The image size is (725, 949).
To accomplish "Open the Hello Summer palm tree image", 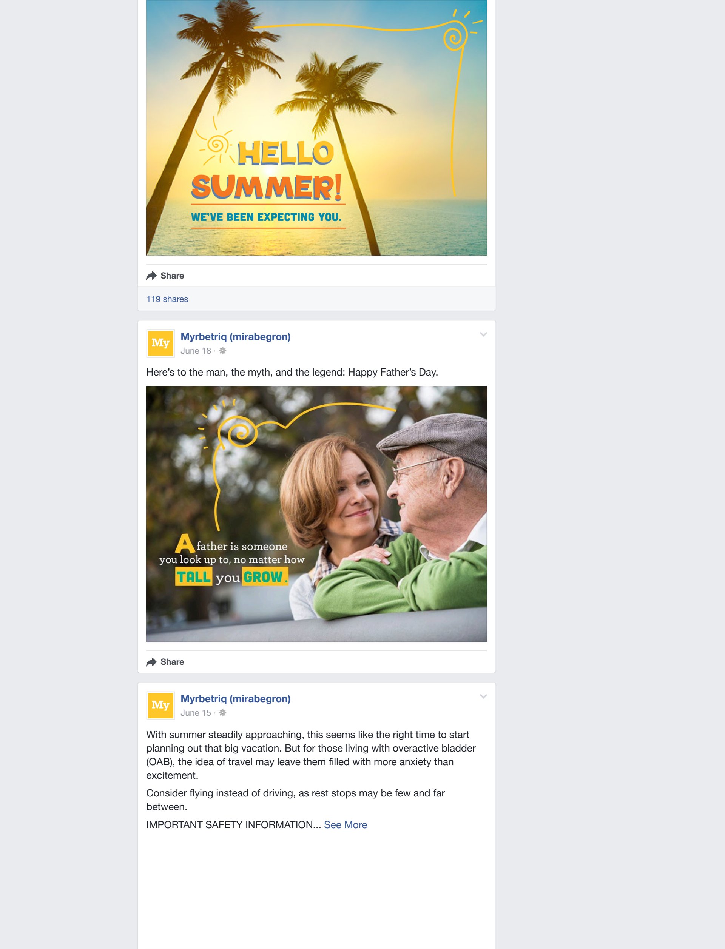I will click(x=316, y=128).
